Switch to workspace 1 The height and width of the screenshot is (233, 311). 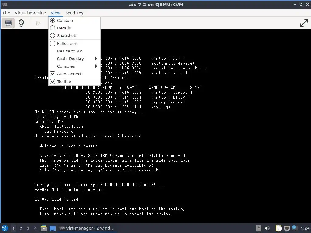pos(13,228)
